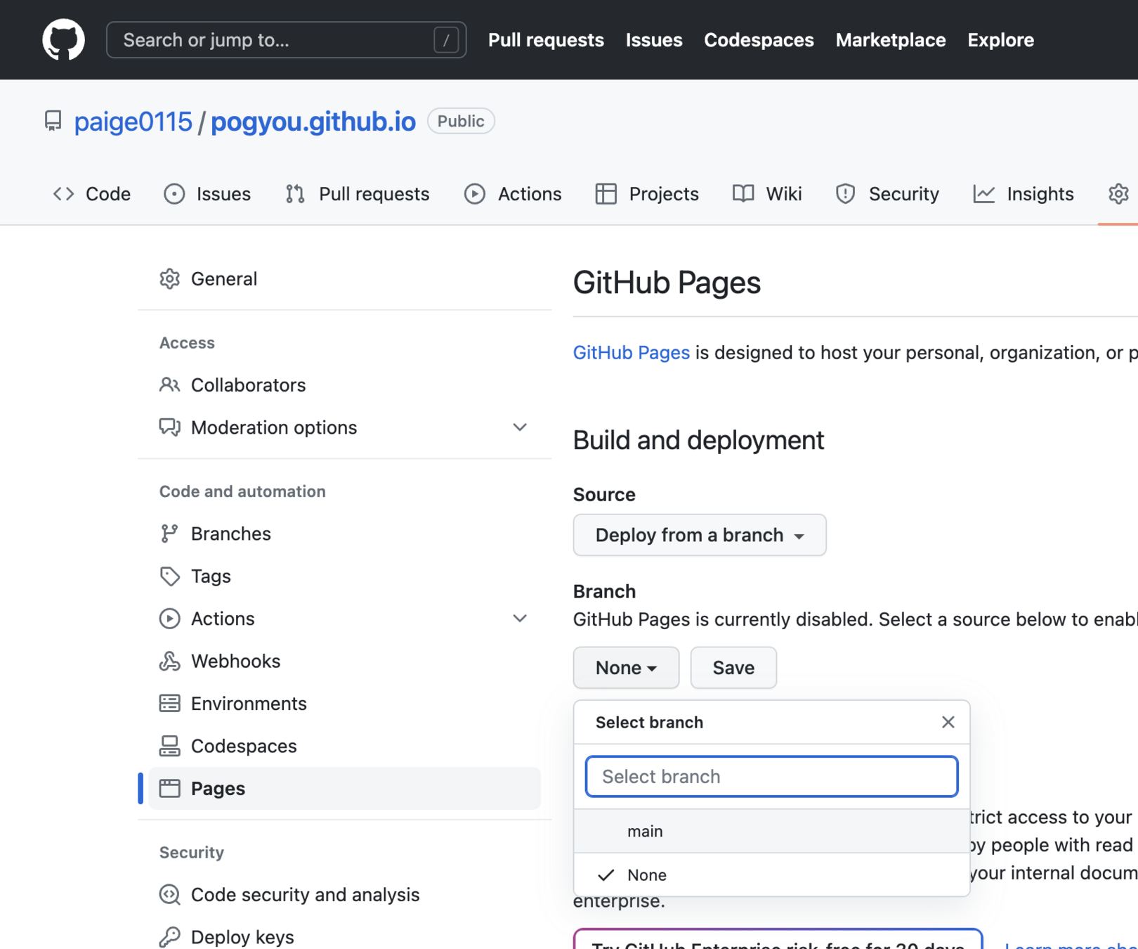Expand the sidebar Actions chevron

point(520,619)
